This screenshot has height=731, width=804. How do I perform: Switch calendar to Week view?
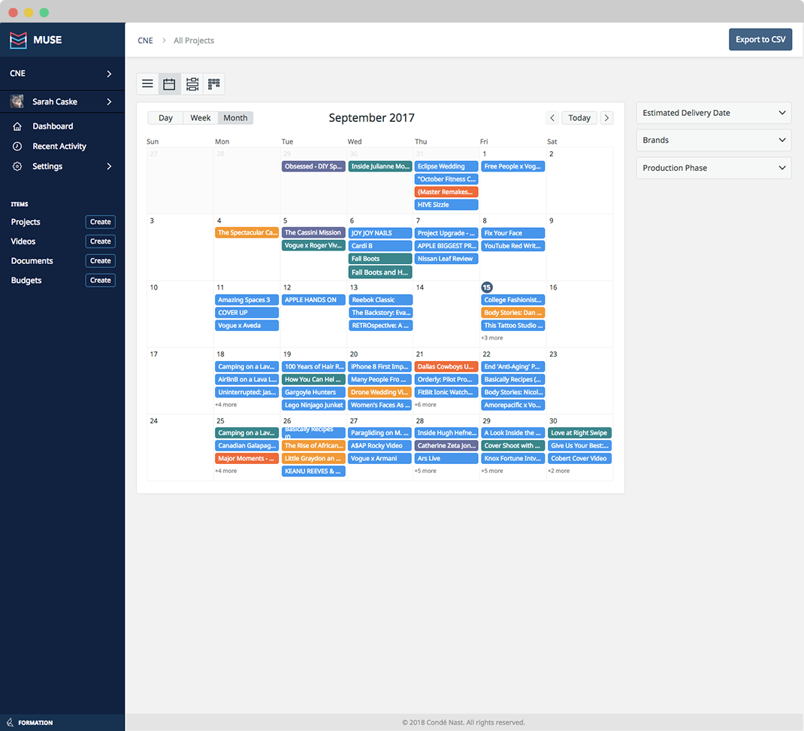[201, 117]
